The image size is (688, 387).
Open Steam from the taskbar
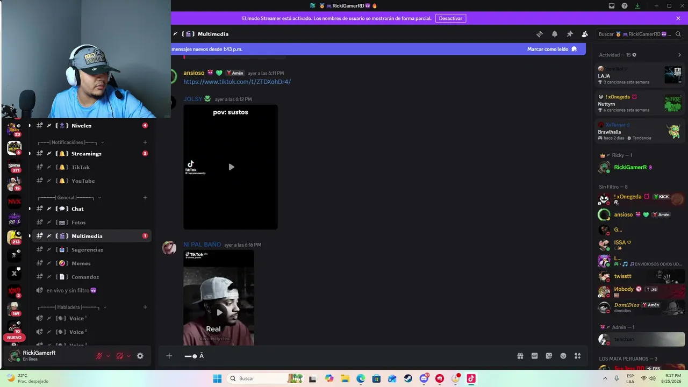point(408,378)
